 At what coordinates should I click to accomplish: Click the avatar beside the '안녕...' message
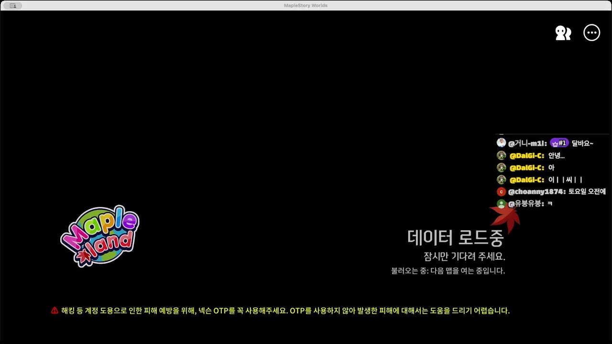coord(501,155)
